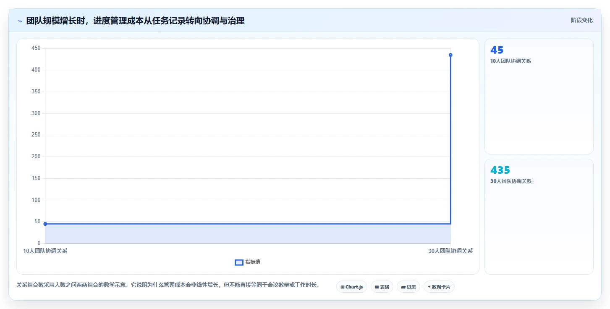Click the y-axis tick 450
Viewport: 610px width, 309px height.
(36, 48)
